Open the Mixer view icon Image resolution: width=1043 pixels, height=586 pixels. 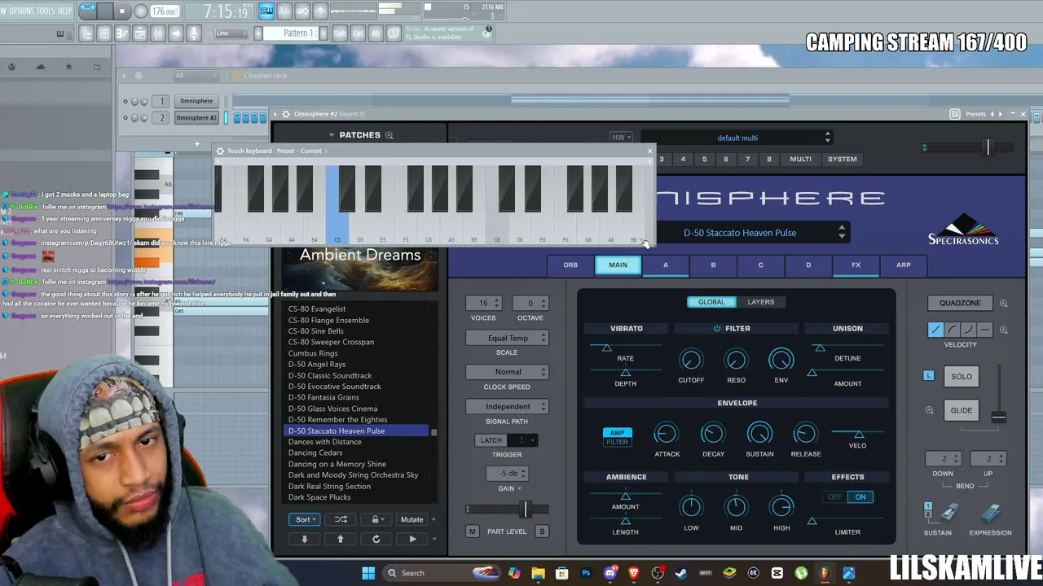click(157, 33)
